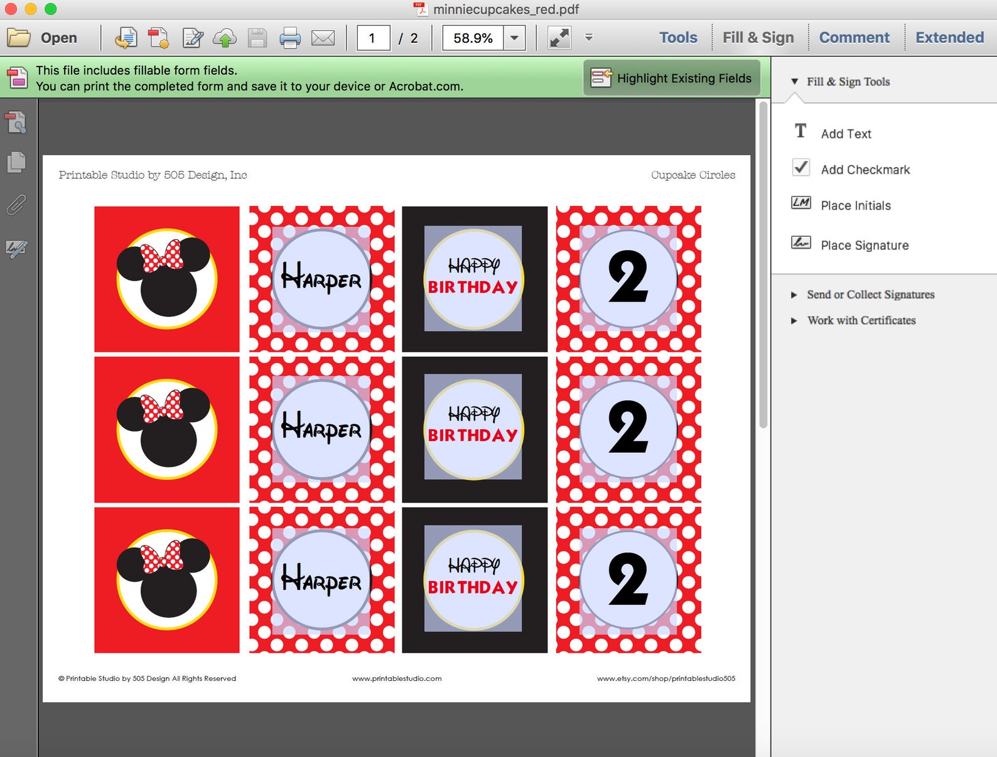Click the 58.9% zoom level field
Viewport: 997px width, 757px height.
pyautogui.click(x=473, y=38)
